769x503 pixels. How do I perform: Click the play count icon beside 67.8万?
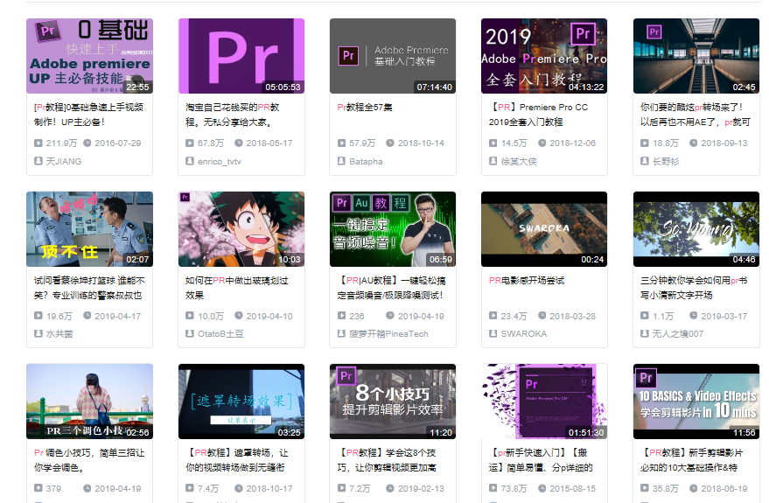tap(190, 143)
